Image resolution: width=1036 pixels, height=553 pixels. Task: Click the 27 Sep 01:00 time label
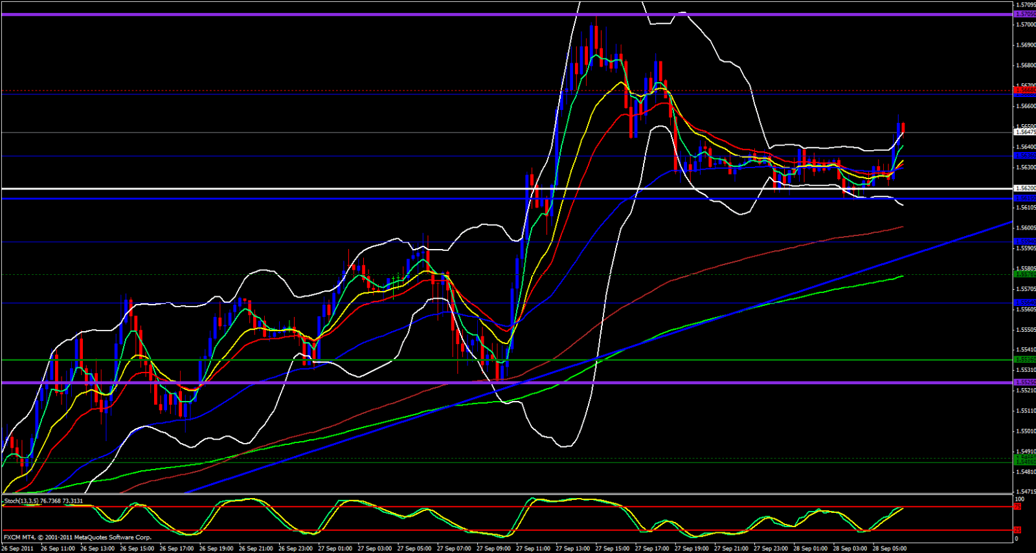click(336, 548)
